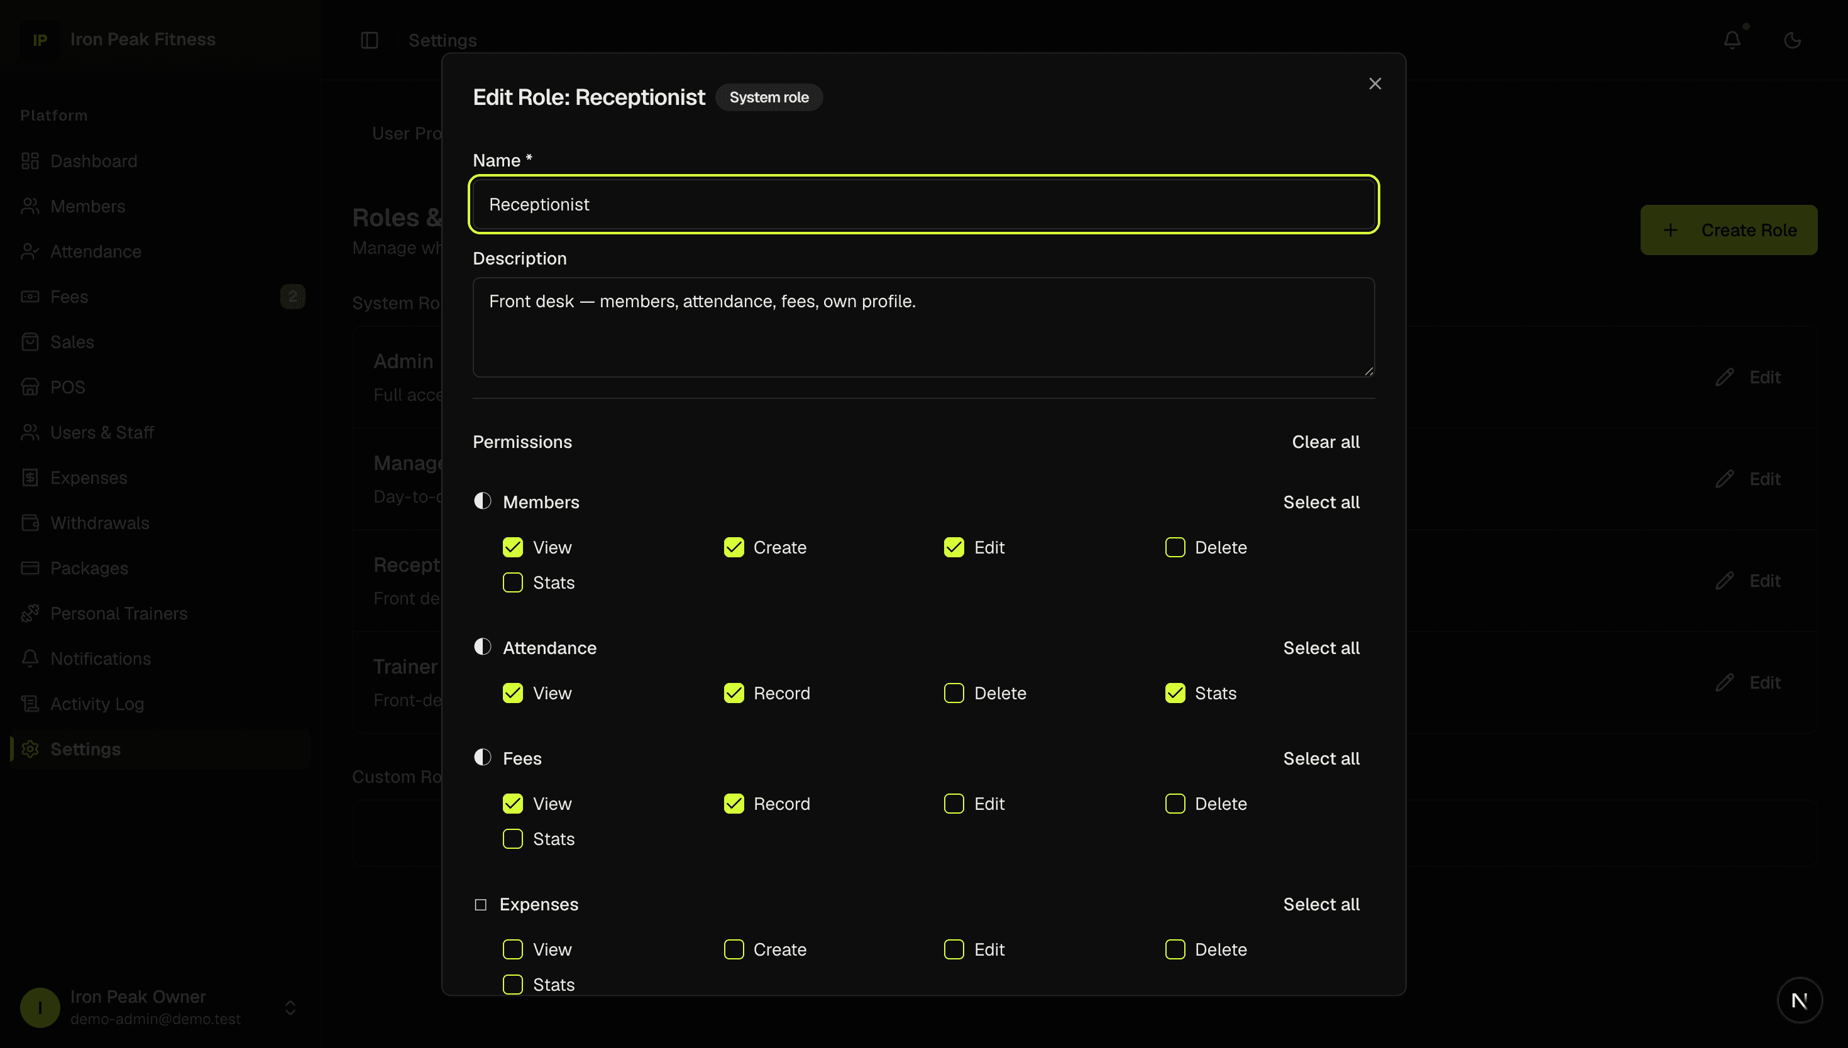
Task: Open notifications bell in header
Action: (x=1732, y=40)
